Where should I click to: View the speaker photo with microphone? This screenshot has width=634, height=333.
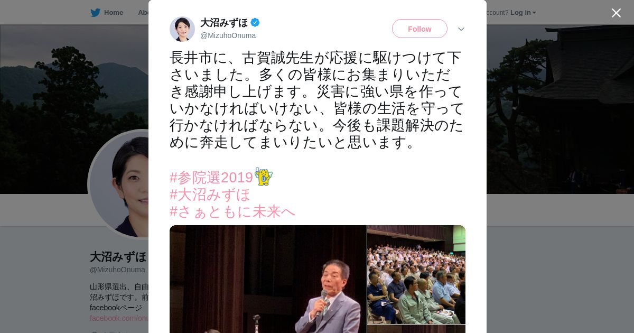click(x=268, y=279)
